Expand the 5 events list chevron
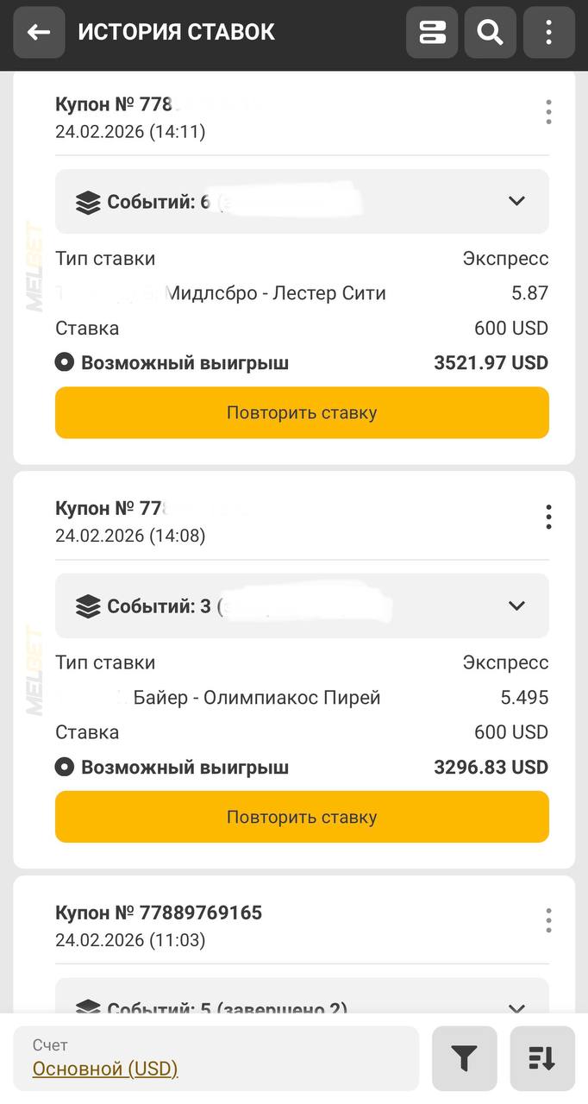 [516, 1007]
